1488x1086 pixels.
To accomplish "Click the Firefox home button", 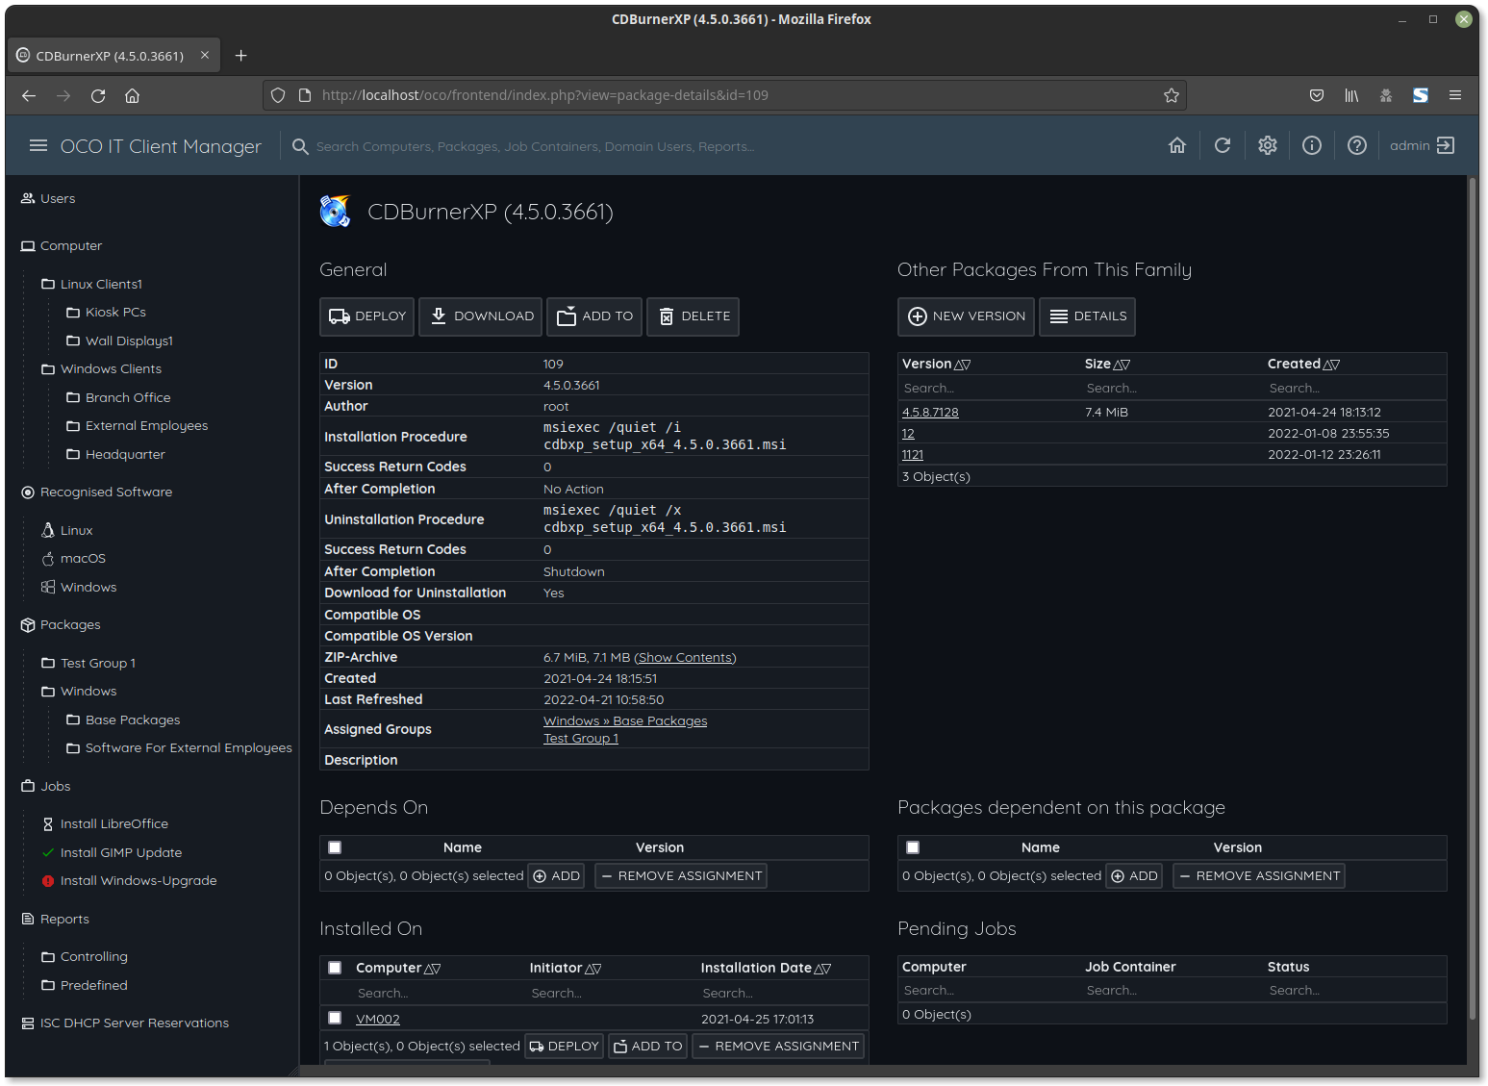I will [133, 95].
